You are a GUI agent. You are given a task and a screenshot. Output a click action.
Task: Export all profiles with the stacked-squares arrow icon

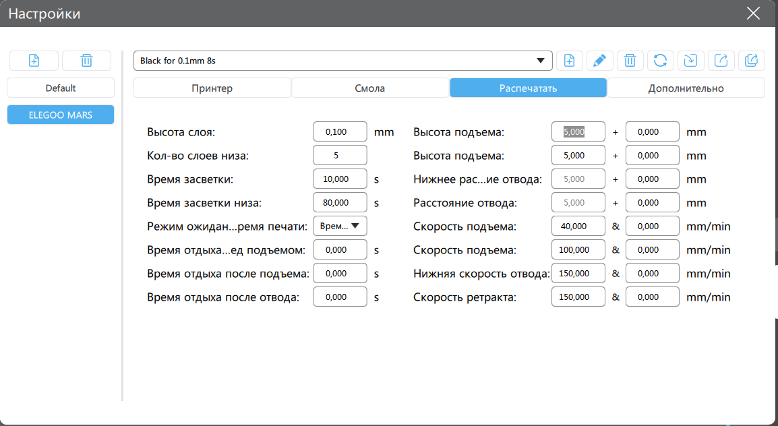coord(751,61)
